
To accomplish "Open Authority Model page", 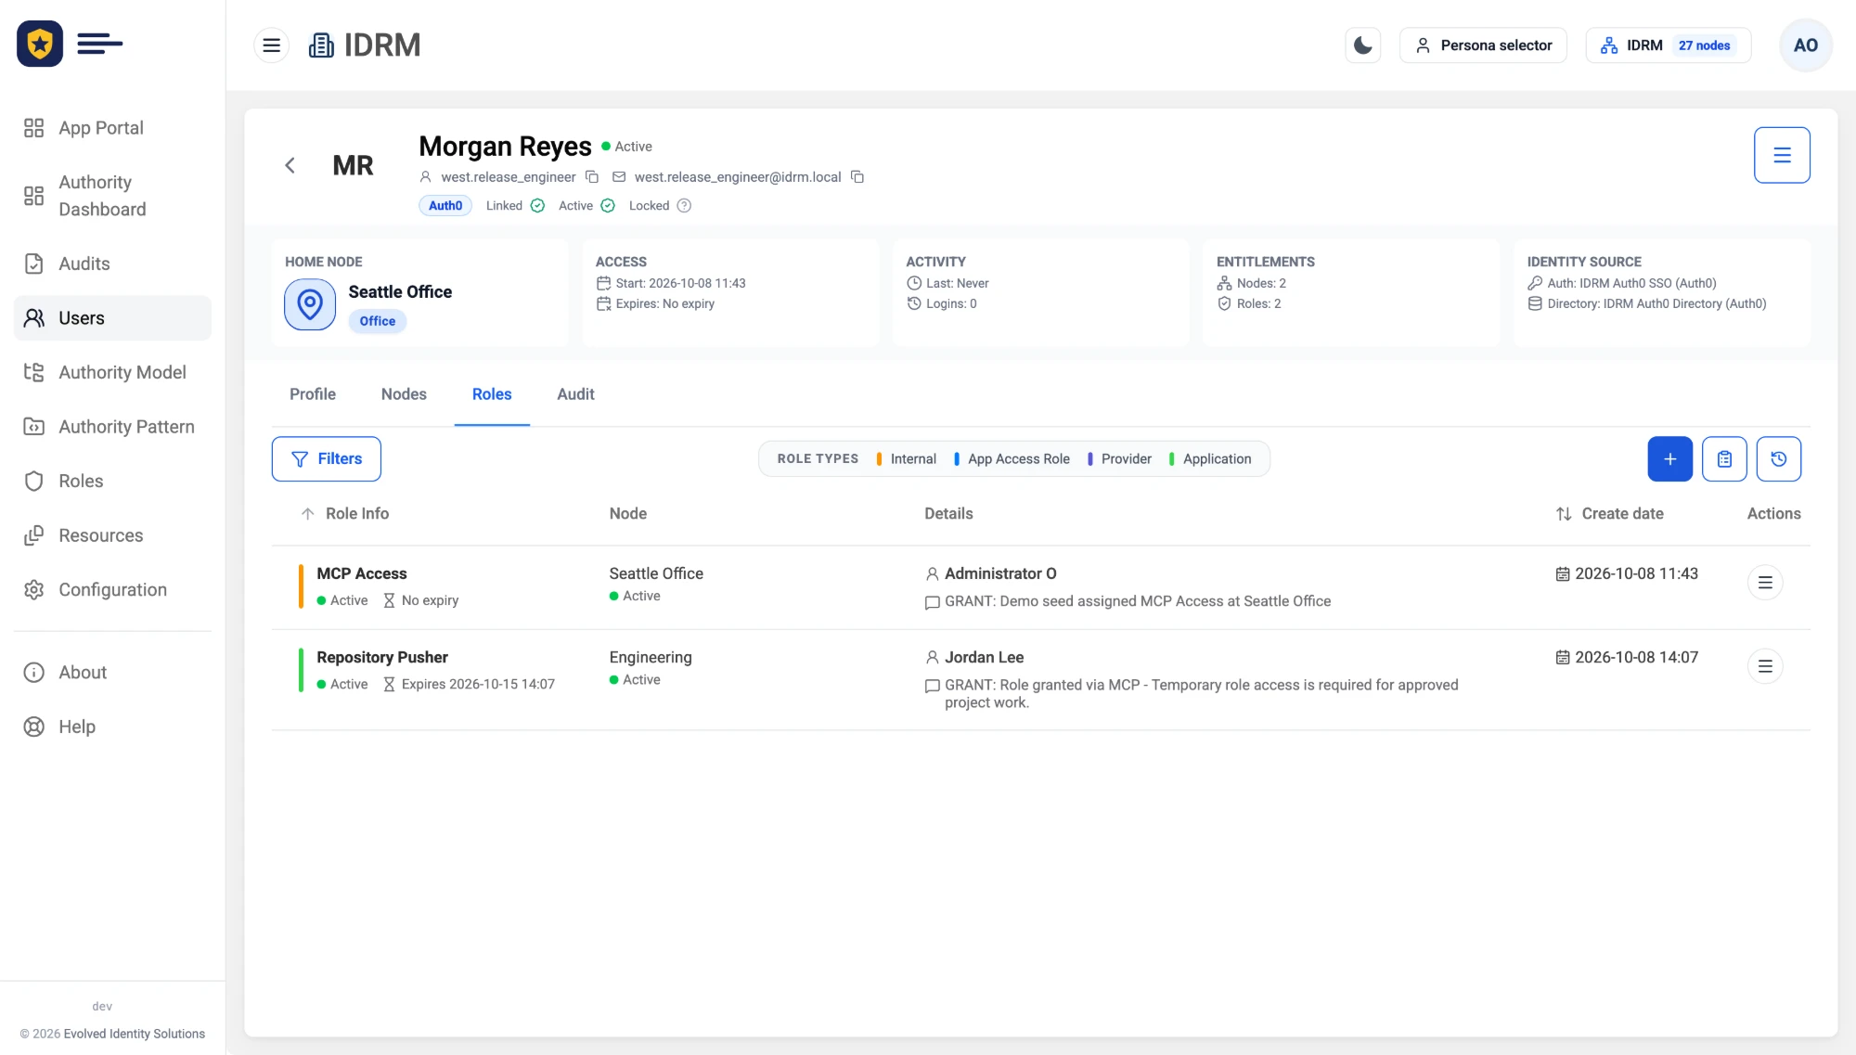I will [112, 372].
